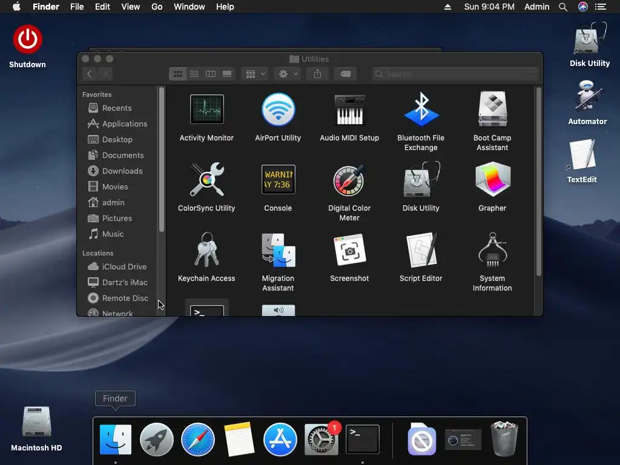The width and height of the screenshot is (620, 465).
Task: Open System Information
Action: pos(492,250)
